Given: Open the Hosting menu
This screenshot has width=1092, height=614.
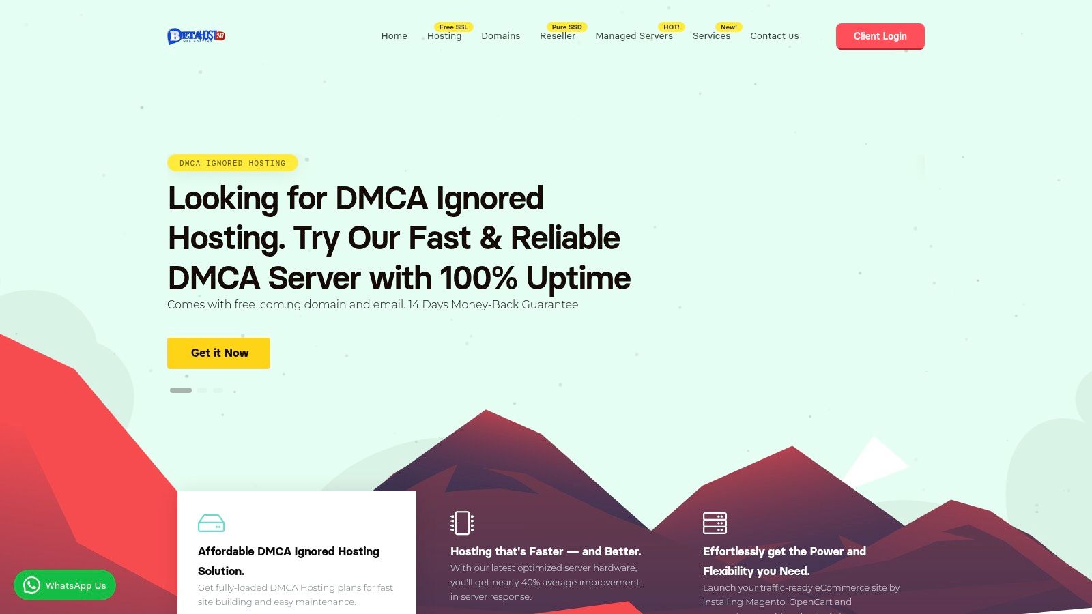Looking at the screenshot, I should 444,36.
